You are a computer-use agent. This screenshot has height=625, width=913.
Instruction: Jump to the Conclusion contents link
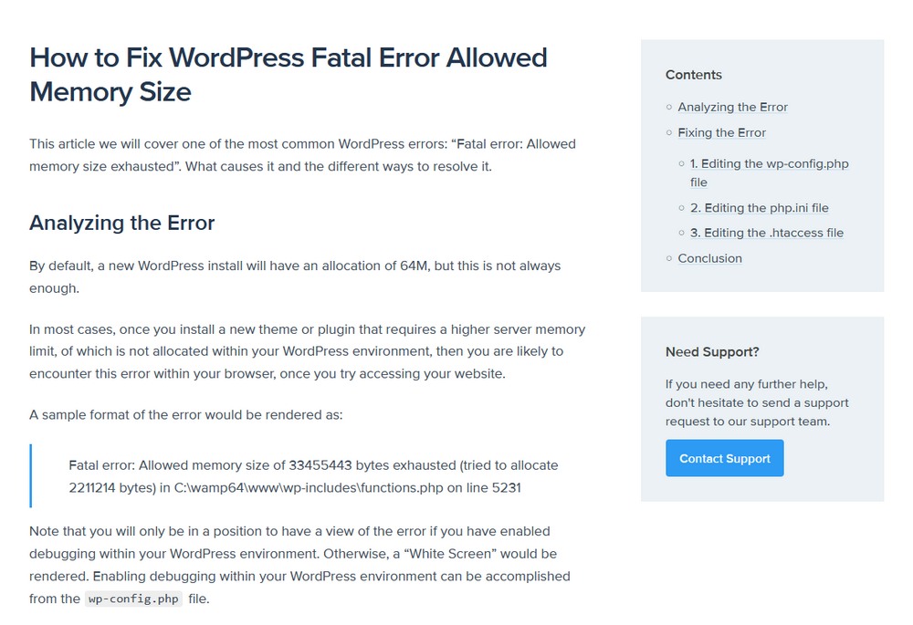click(x=709, y=258)
